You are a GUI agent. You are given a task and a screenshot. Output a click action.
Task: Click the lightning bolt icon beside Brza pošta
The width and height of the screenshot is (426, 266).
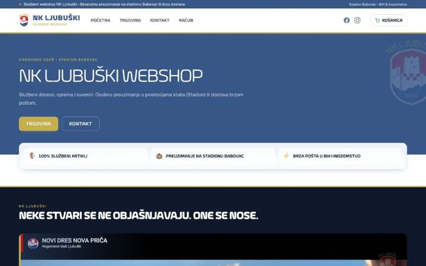[286, 156]
